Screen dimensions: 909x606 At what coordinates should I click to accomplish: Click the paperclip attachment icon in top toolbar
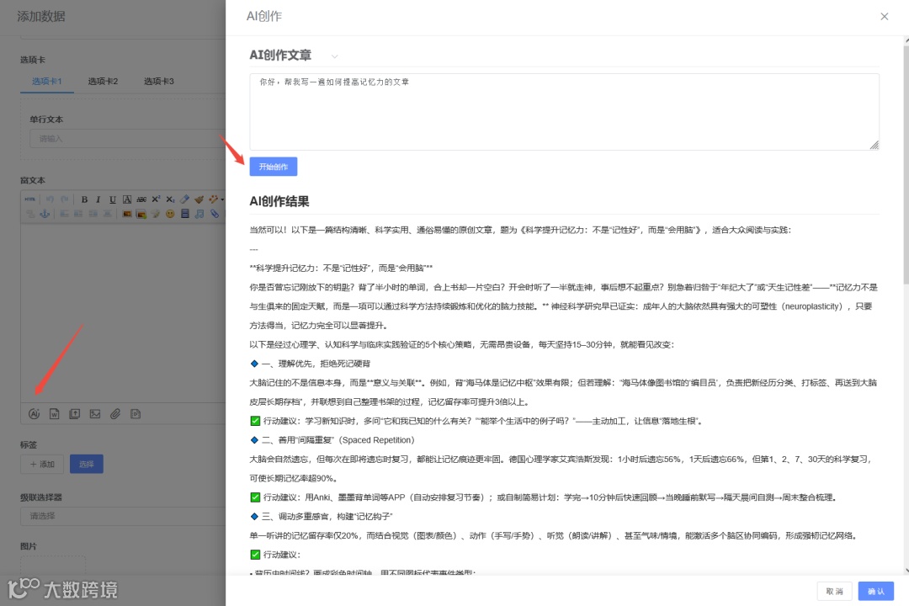pyautogui.click(x=215, y=214)
